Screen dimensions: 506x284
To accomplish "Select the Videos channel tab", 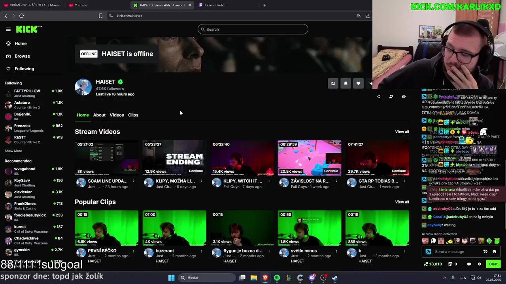I will 117,115.
